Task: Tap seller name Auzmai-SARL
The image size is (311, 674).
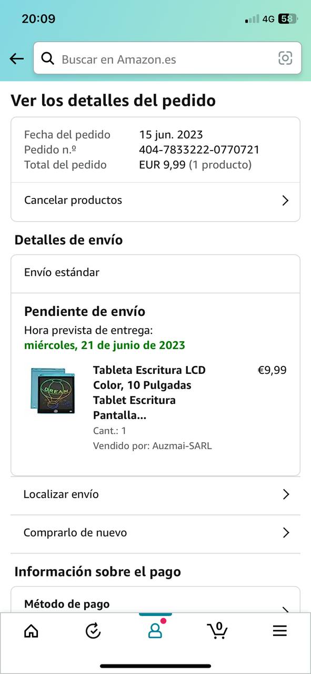Action: coord(182,446)
